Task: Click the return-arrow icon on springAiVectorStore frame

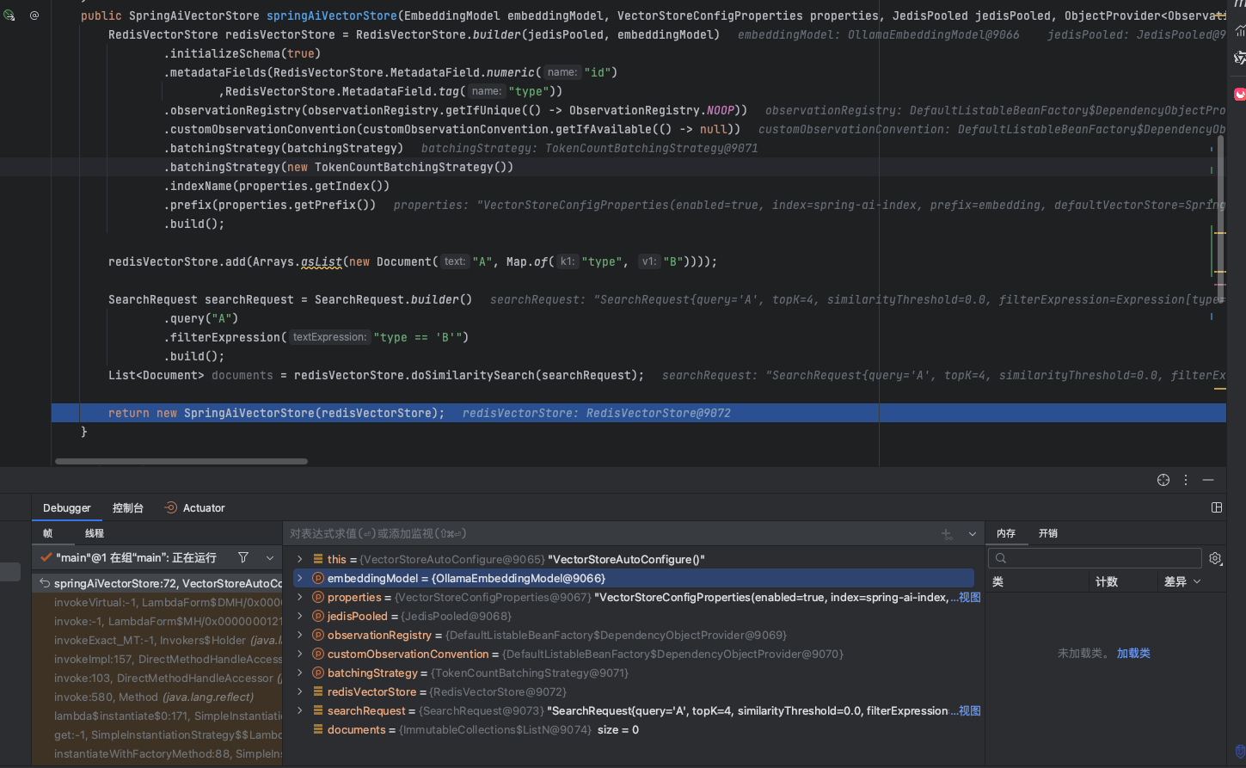Action: pos(45,583)
